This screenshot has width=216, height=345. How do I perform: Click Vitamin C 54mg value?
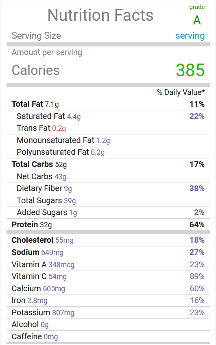pyautogui.click(x=58, y=277)
